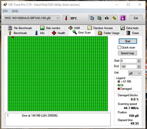Image resolution: width=147 pixels, height=129 pixels.
Task: Open the File menu
Action: [x=5, y=11]
